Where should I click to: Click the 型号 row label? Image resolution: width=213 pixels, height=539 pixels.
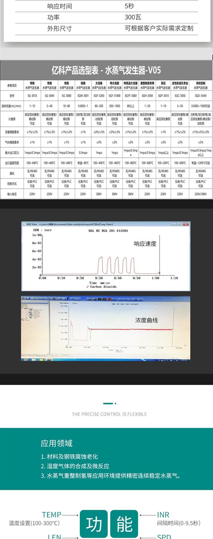coord(12,96)
